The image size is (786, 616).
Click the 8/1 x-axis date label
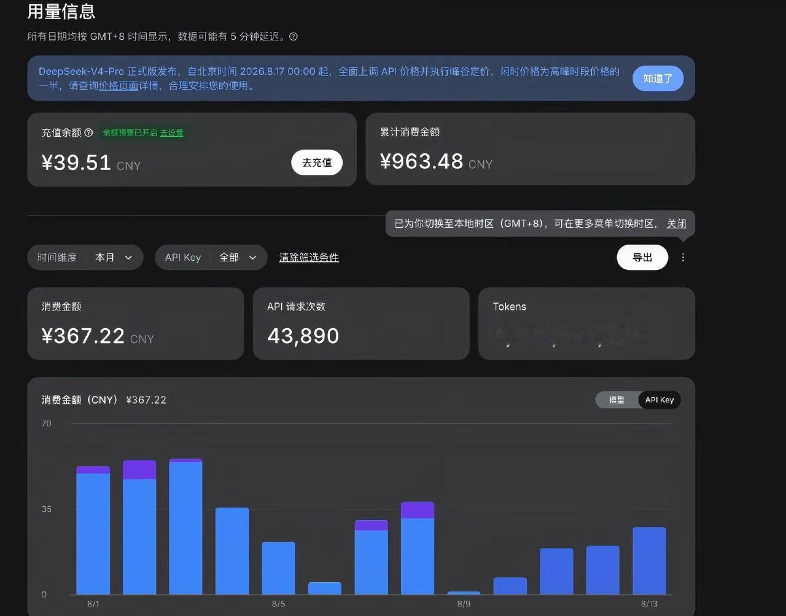pos(93,604)
